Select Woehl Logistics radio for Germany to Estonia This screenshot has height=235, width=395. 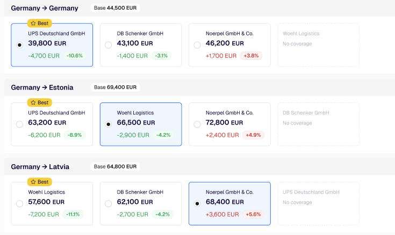pos(109,124)
